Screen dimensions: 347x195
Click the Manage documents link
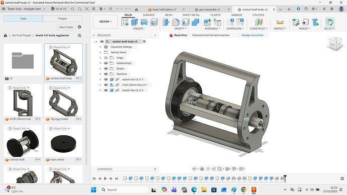(x=252, y=35)
